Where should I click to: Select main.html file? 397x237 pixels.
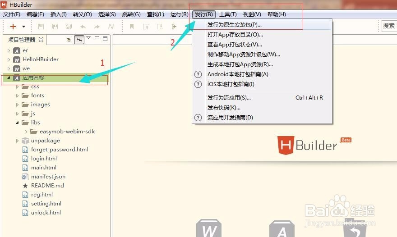click(x=44, y=168)
